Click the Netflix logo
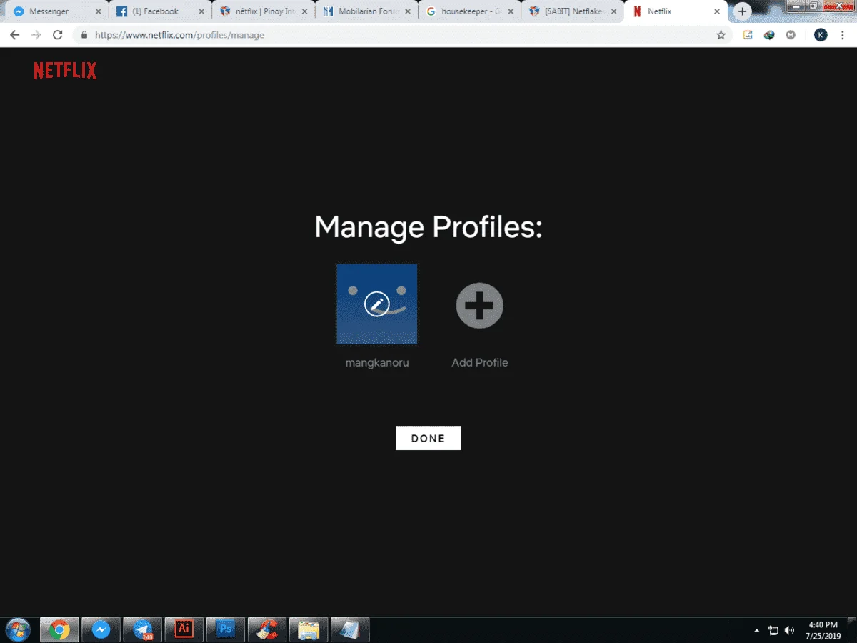 (x=65, y=71)
